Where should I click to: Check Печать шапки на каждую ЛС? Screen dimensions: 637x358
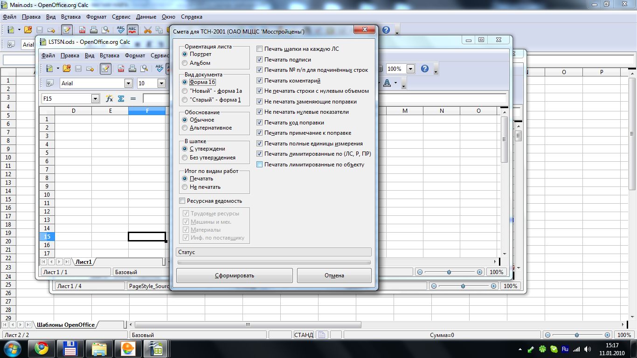point(298,49)
